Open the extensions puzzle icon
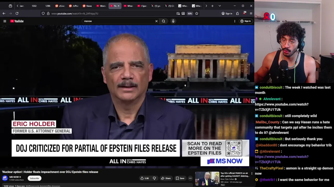The height and width of the screenshot is (187, 334). pyautogui.click(x=237, y=13)
